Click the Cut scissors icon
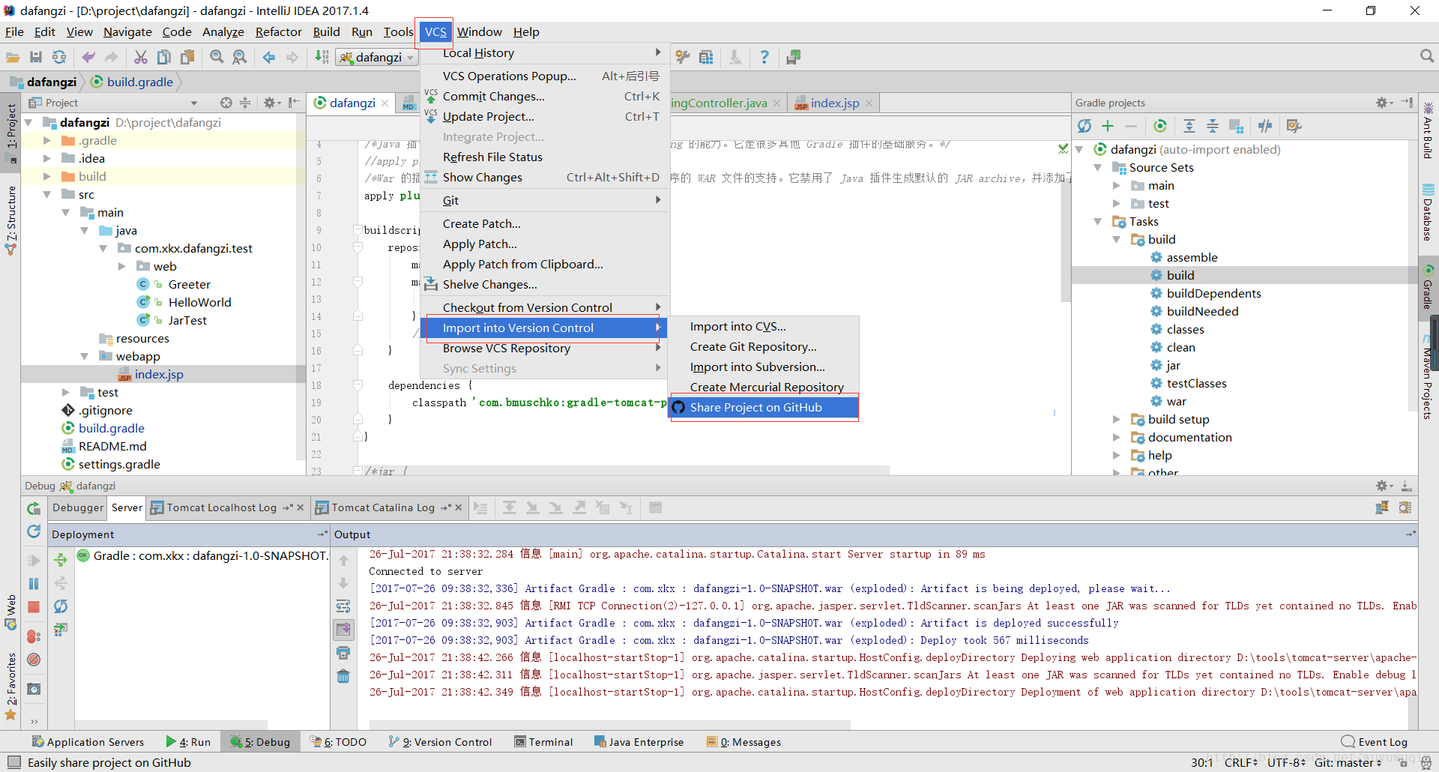Image resolution: width=1439 pixels, height=772 pixels. pyautogui.click(x=140, y=57)
